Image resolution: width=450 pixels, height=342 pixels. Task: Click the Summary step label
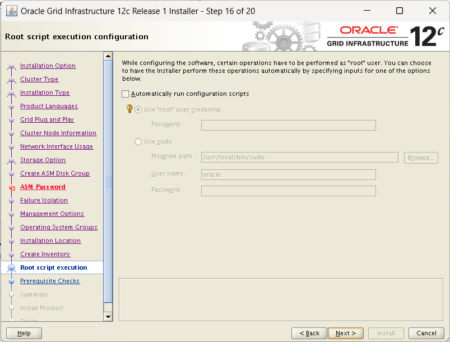(x=34, y=294)
